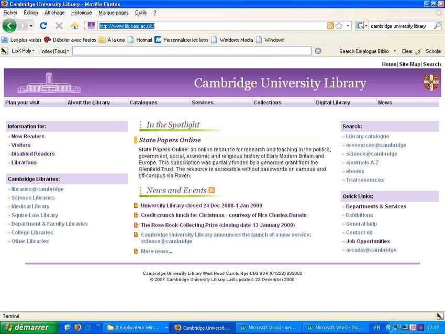Open the address bar history dropdown
Viewport: 445px width, 334px height.
pyautogui.click(x=348, y=26)
